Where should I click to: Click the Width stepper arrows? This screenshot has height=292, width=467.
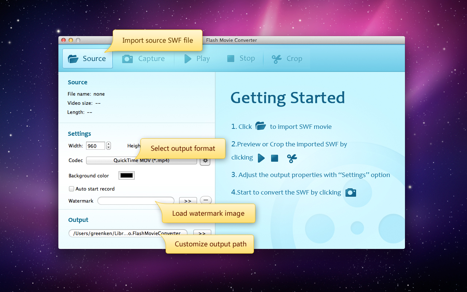(108, 146)
